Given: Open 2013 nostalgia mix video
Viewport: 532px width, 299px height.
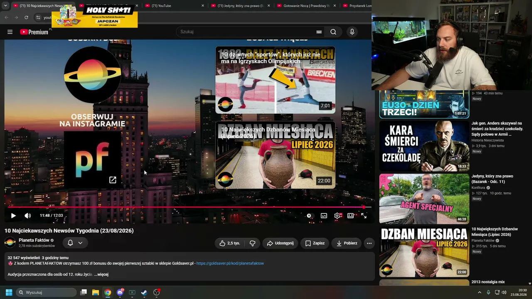Looking at the screenshot, I should point(488,282).
